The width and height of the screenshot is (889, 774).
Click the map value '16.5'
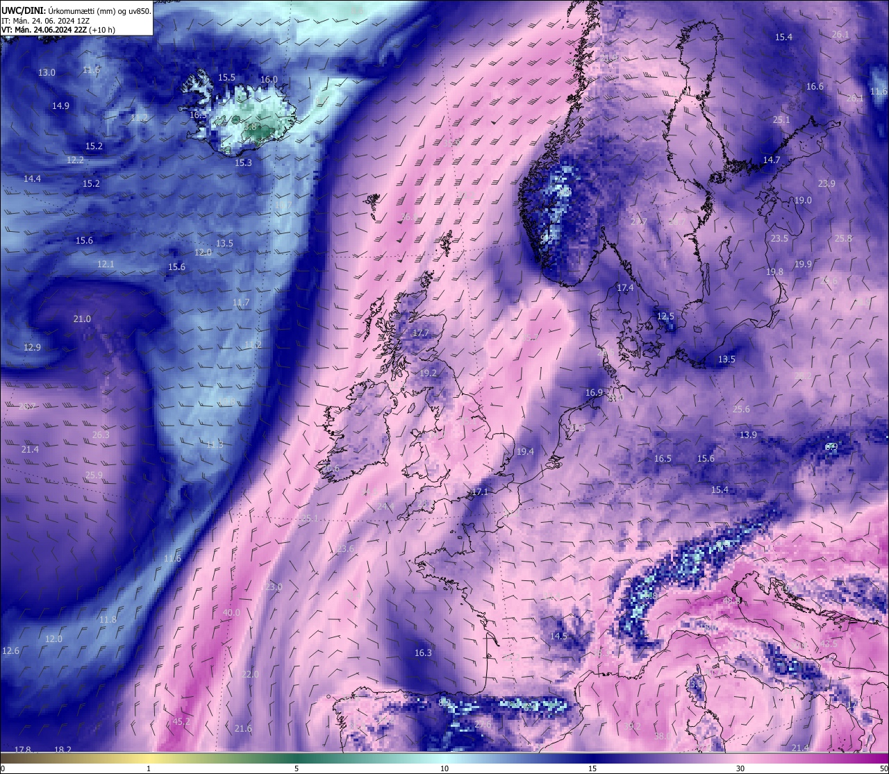663,458
